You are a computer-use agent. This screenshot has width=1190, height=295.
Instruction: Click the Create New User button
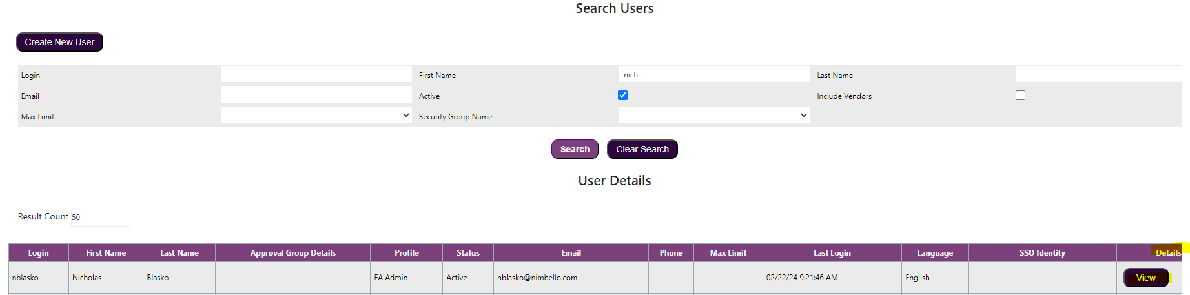59,42
